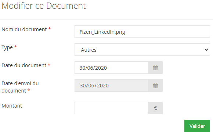The image size is (213, 134).
Task: Open the calendar picker for Date d'envoi du document
Action: (x=155, y=86)
